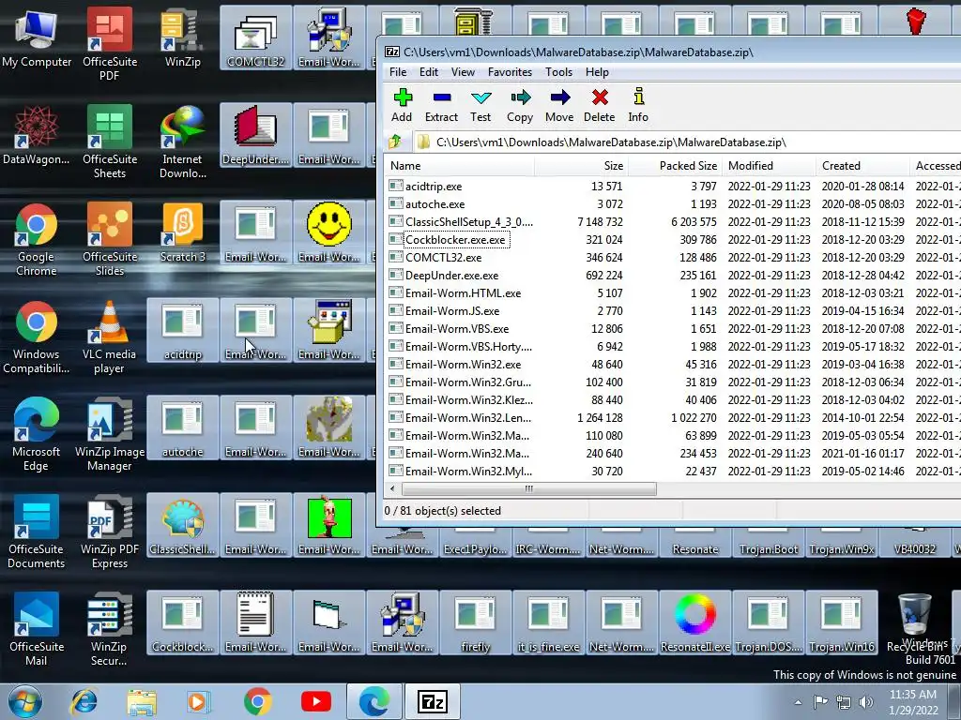Click the volume icon in system tray
Viewport: 961px width, 720px height.
pos(865,702)
